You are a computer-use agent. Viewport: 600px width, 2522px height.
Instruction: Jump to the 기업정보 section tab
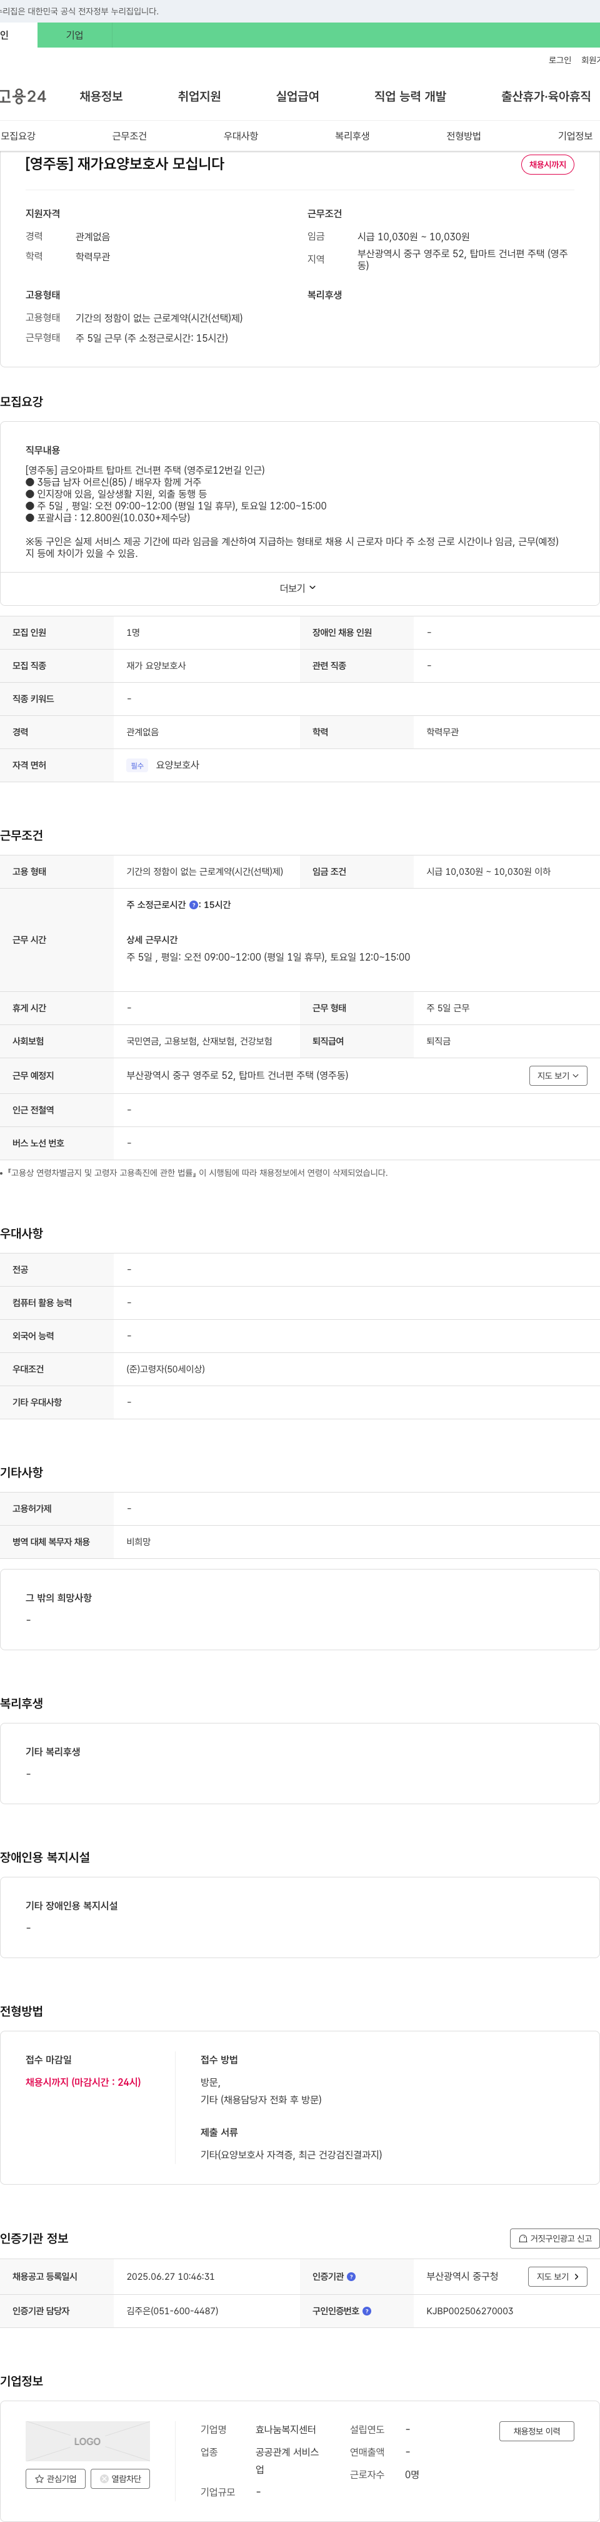pos(574,136)
